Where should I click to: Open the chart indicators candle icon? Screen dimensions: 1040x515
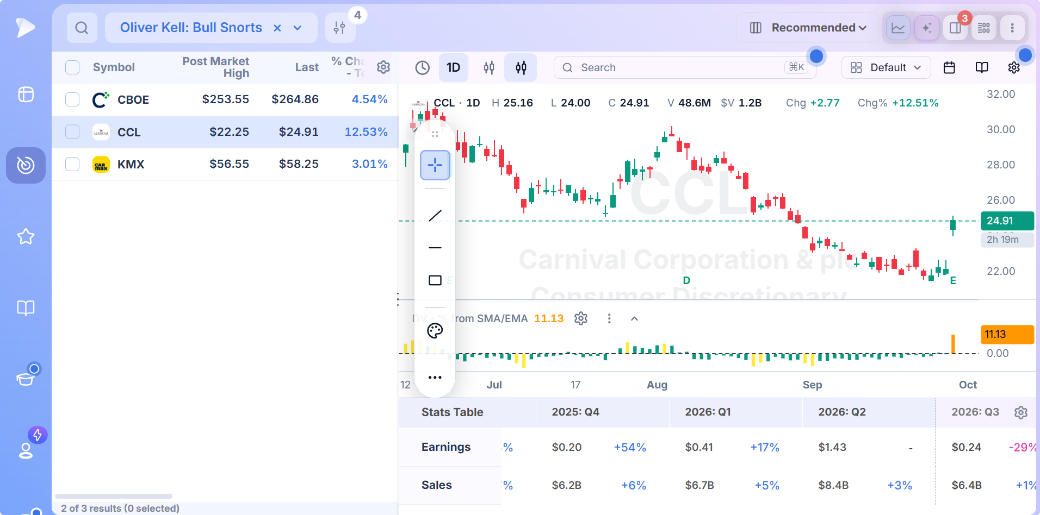(x=521, y=67)
